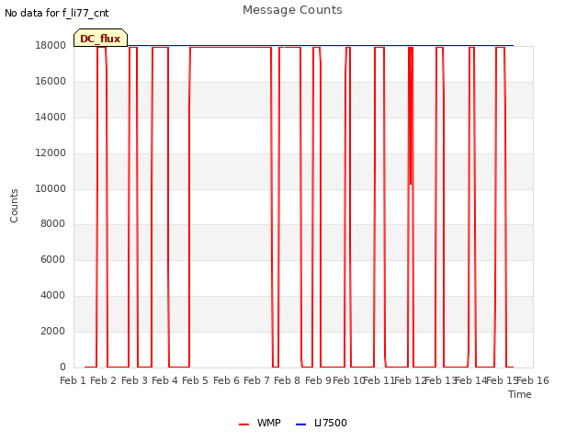Screen dimensions: 588x441
Task: Click the Feb 2 x-axis label
Action: [x=104, y=380]
